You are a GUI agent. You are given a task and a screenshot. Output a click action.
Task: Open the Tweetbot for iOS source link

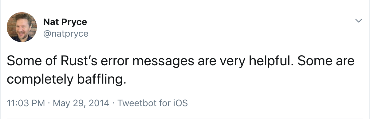click(152, 103)
